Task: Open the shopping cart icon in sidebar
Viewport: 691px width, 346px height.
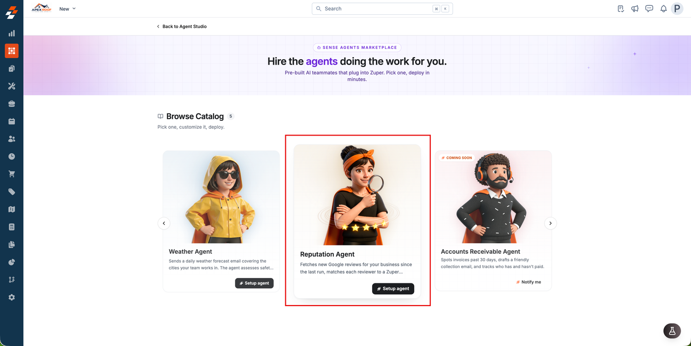Action: coord(12,174)
